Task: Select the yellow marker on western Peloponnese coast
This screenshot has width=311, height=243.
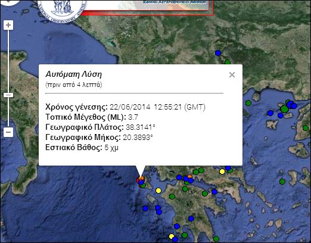Action: coord(158,191)
